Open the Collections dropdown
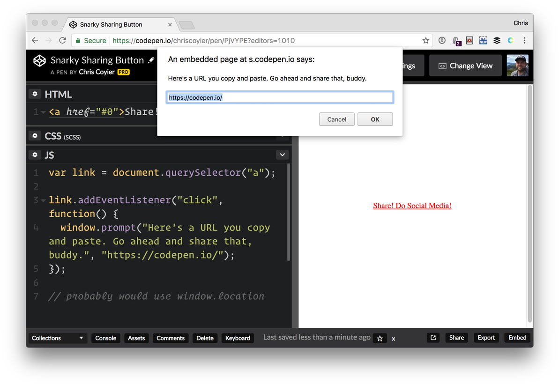 pyautogui.click(x=57, y=338)
